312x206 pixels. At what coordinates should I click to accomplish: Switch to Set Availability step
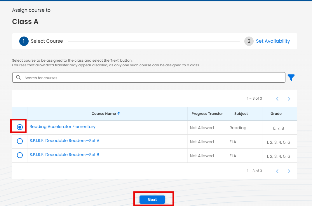[x=273, y=41]
